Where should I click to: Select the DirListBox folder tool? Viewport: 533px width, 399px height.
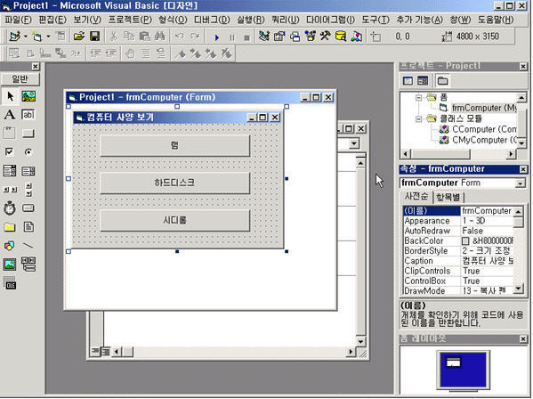click(10, 226)
